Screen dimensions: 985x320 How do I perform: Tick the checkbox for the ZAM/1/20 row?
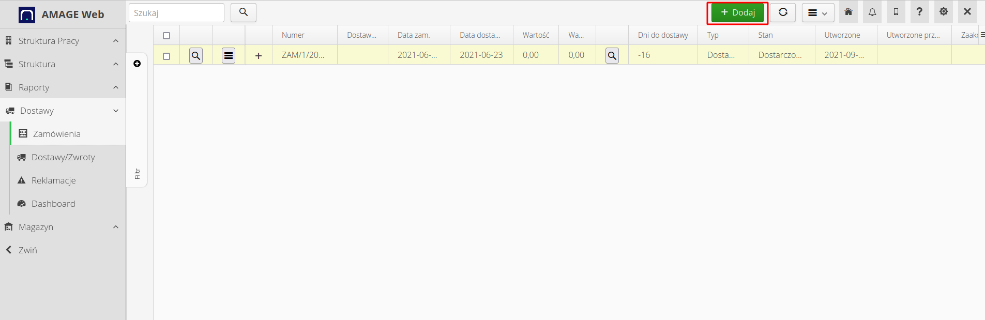tap(166, 56)
